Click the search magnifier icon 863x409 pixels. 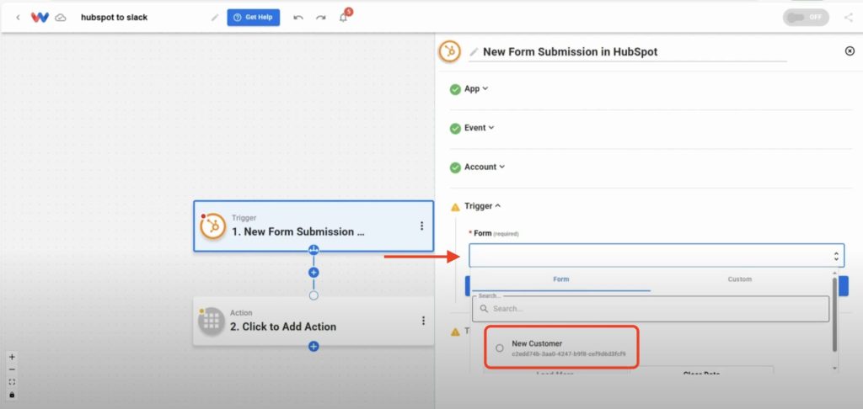(485, 309)
